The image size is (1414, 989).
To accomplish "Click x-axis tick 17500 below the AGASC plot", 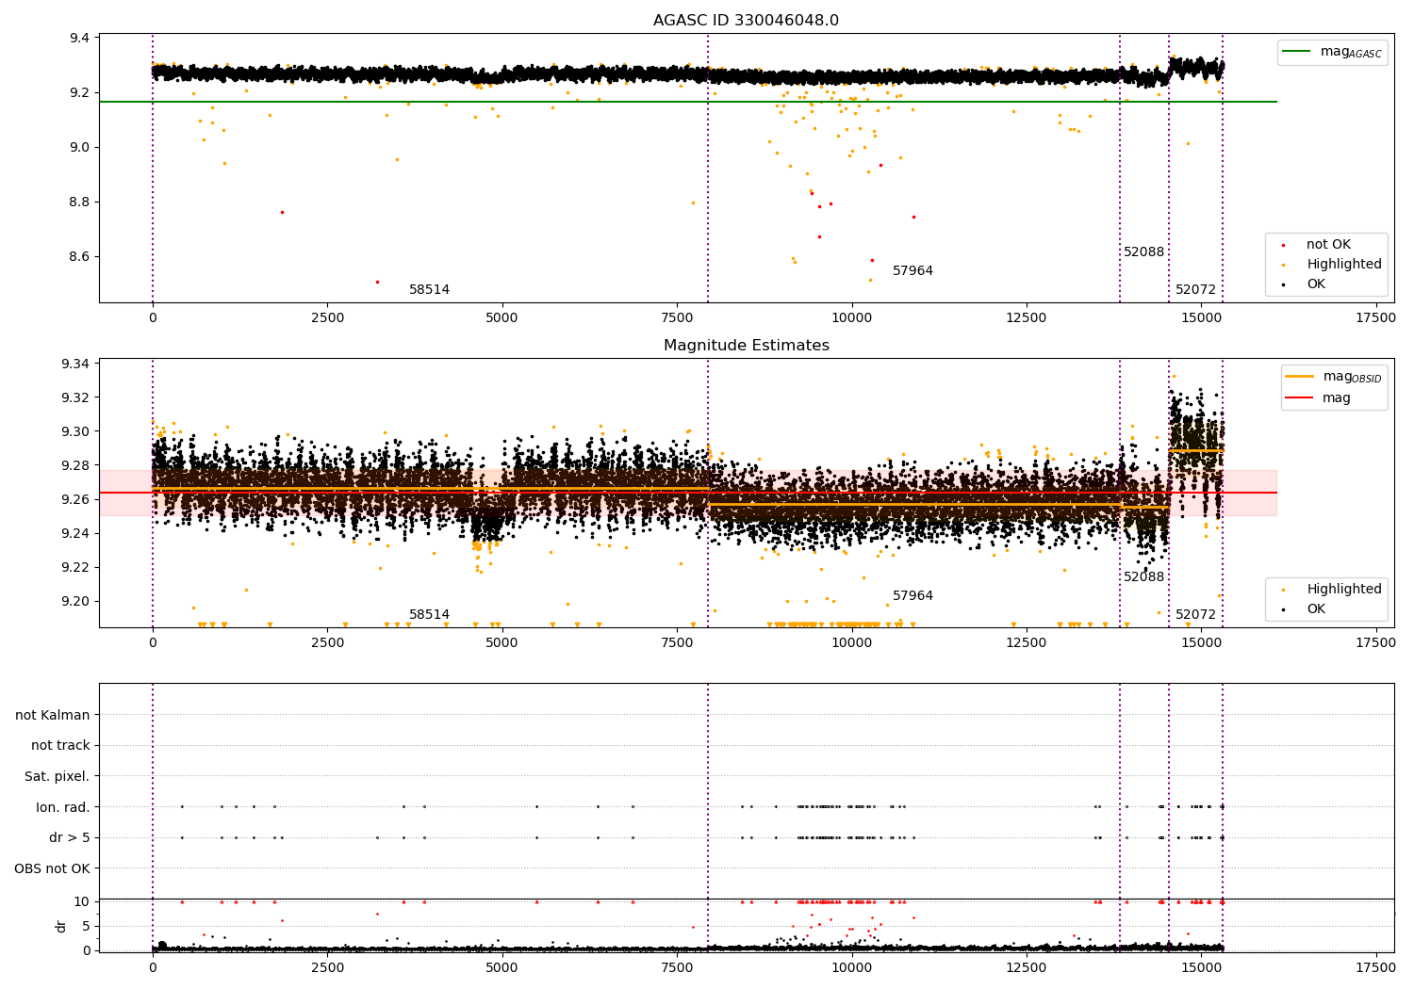I will point(1375,318).
